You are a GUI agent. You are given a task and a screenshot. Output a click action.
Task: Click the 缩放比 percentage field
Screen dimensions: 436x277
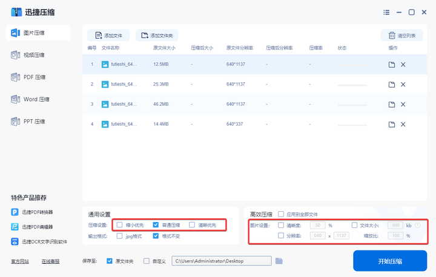coord(395,236)
